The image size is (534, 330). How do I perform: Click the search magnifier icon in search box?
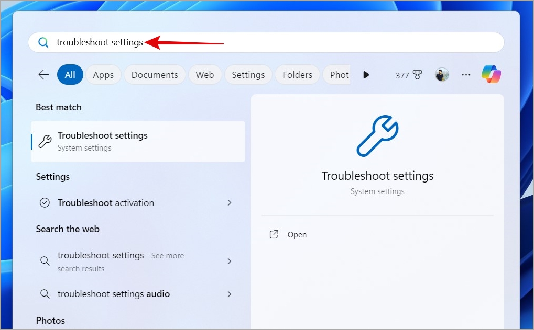coord(43,42)
